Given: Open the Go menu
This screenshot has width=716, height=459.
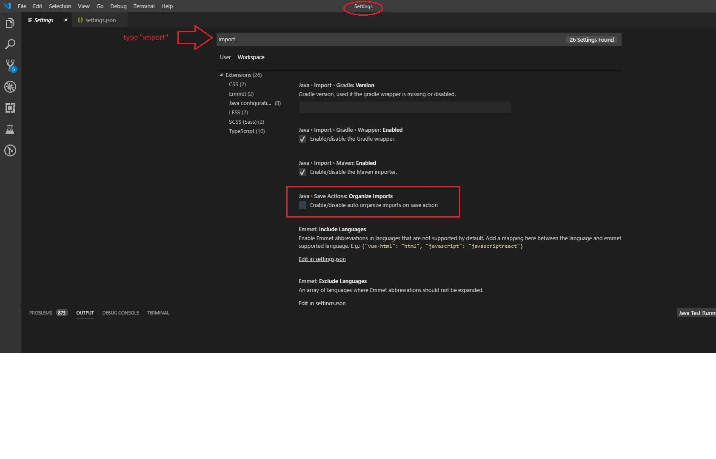Looking at the screenshot, I should point(100,6).
